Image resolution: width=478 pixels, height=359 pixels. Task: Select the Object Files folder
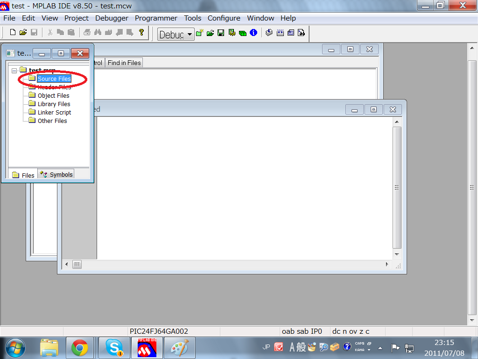pos(53,95)
